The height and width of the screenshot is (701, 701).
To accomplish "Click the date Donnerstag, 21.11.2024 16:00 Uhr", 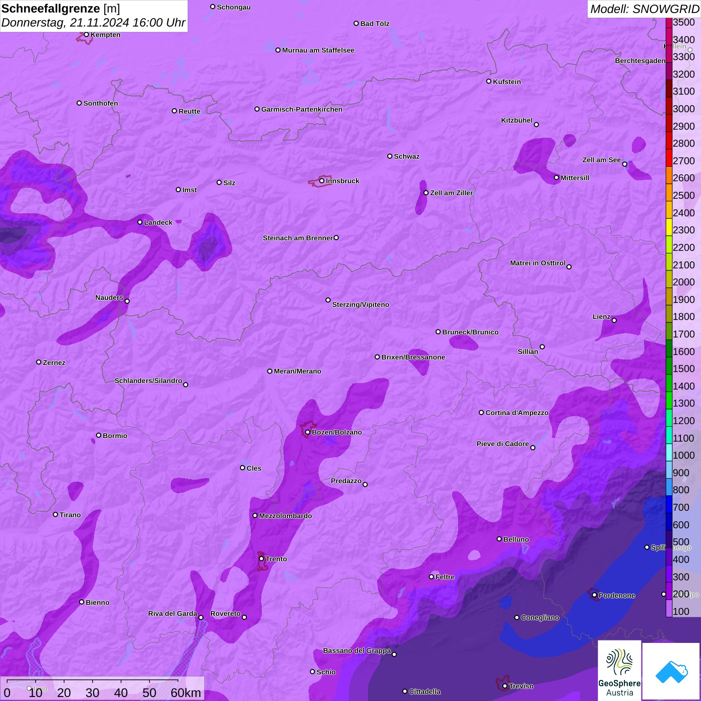I will pyautogui.click(x=93, y=23).
